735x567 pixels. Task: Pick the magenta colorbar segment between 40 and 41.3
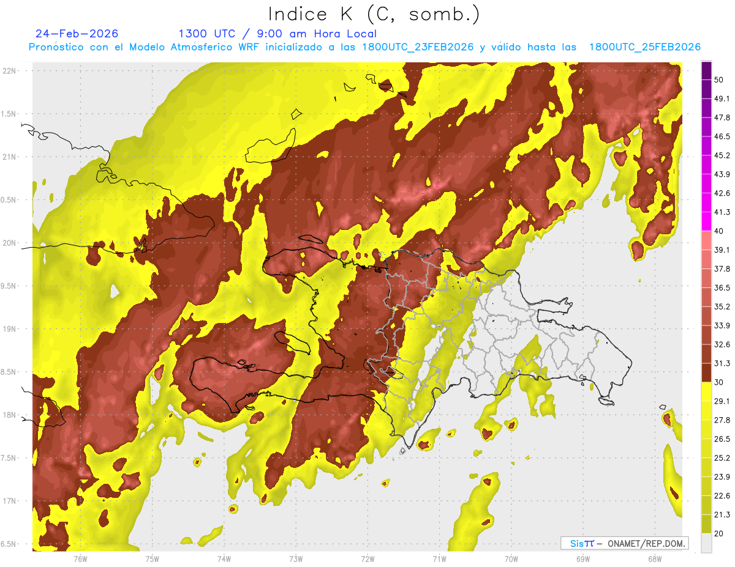click(706, 221)
